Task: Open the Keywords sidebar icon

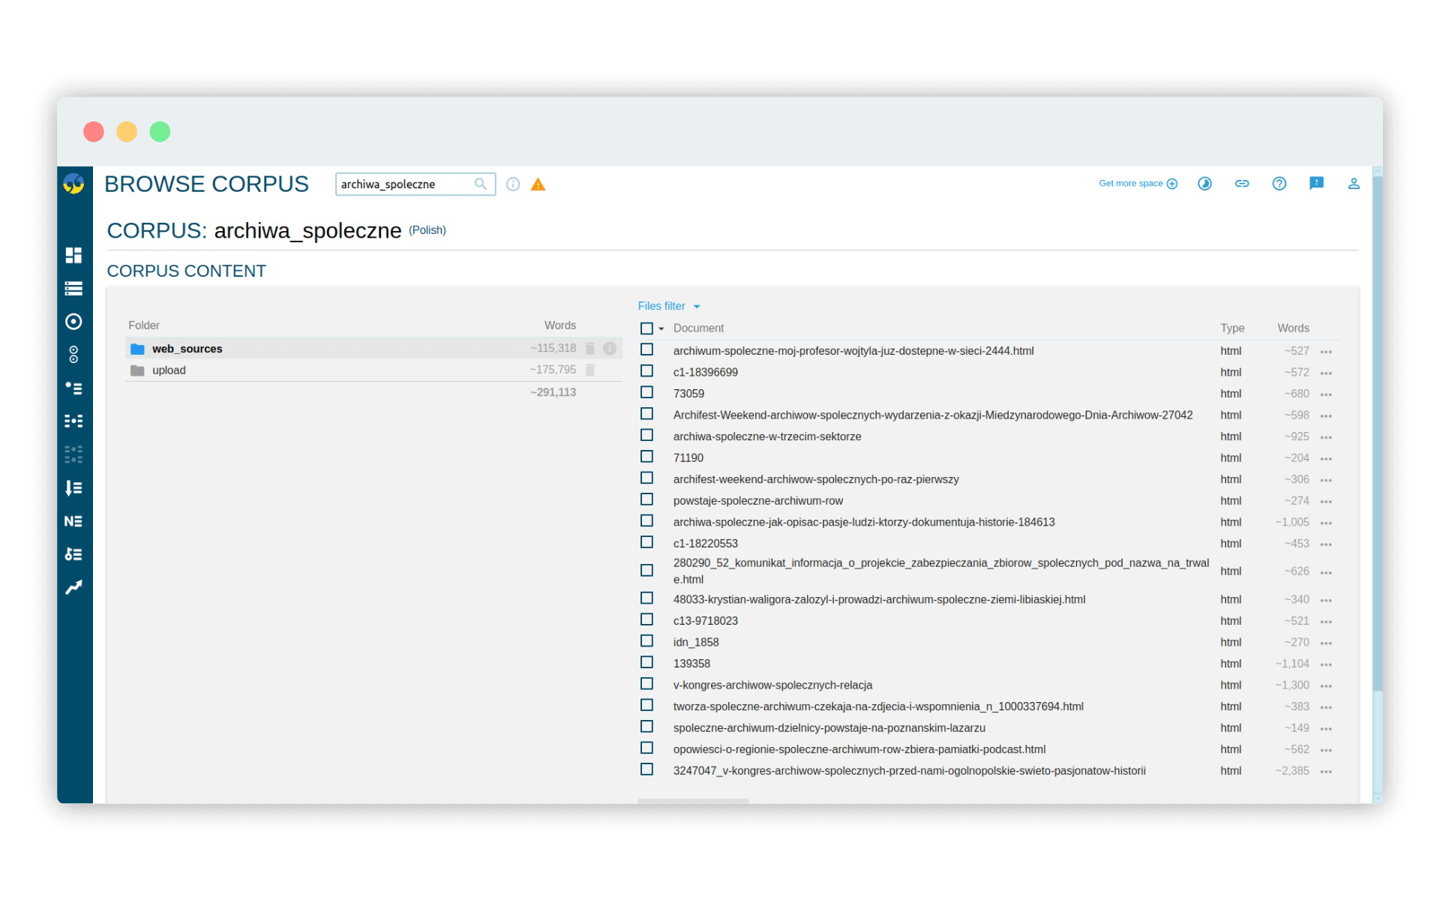Action: pos(73,554)
